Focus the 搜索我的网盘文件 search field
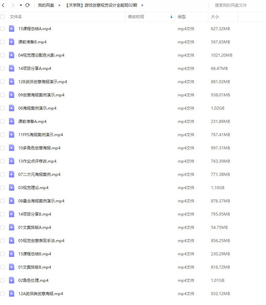The width and height of the screenshot is (266, 305). [x=237, y=5]
